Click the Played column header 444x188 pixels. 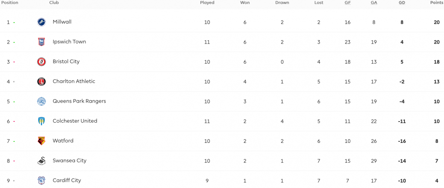coord(207,3)
